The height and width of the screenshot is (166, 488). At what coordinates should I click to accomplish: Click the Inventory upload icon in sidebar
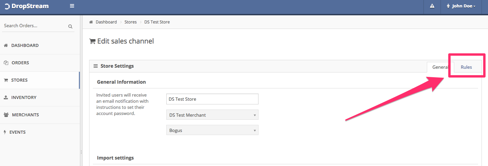click(5, 98)
